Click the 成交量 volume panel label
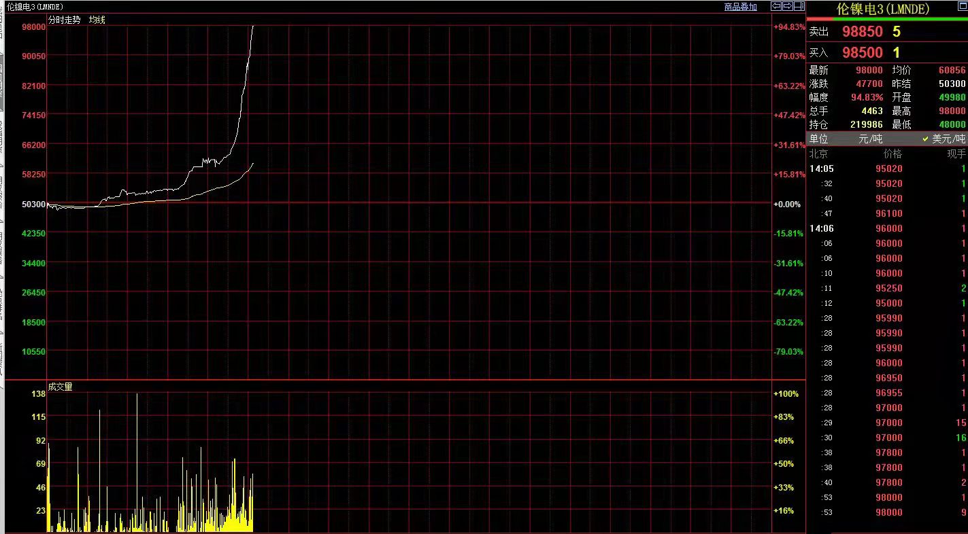Viewport: 968px width, 534px height. click(60, 387)
